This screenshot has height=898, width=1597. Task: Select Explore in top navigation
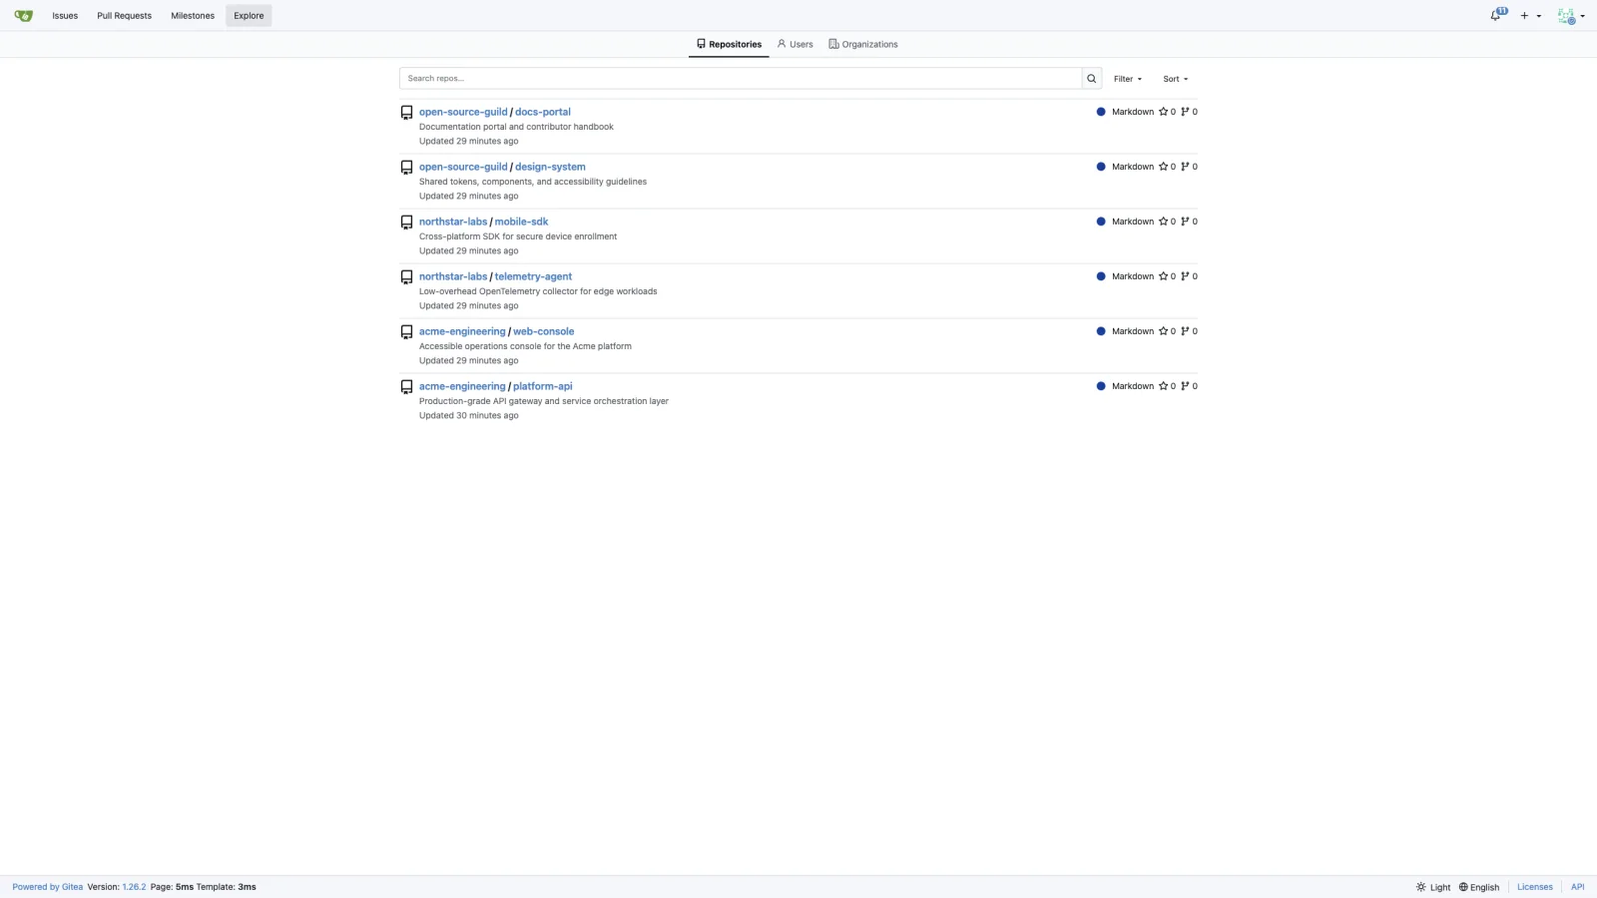[249, 16]
